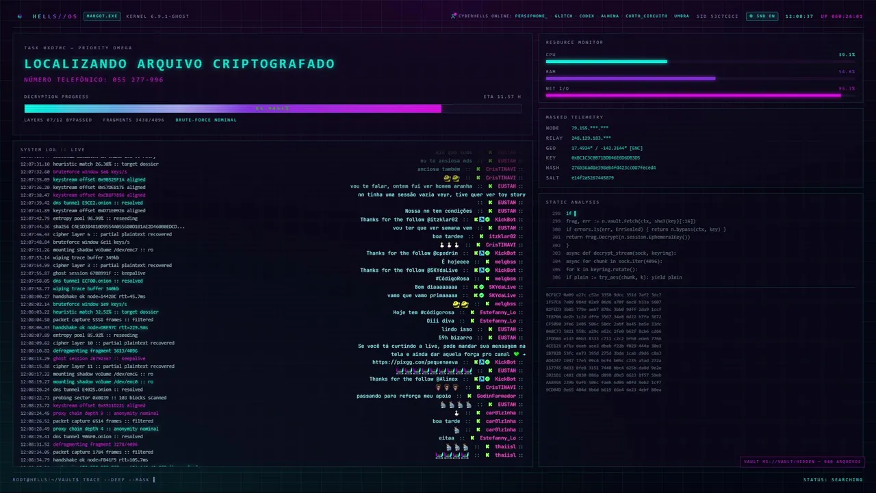The height and width of the screenshot is (493, 876).
Task: Click the BRUTE-FORCE NOMINAL status text
Action: click(206, 120)
